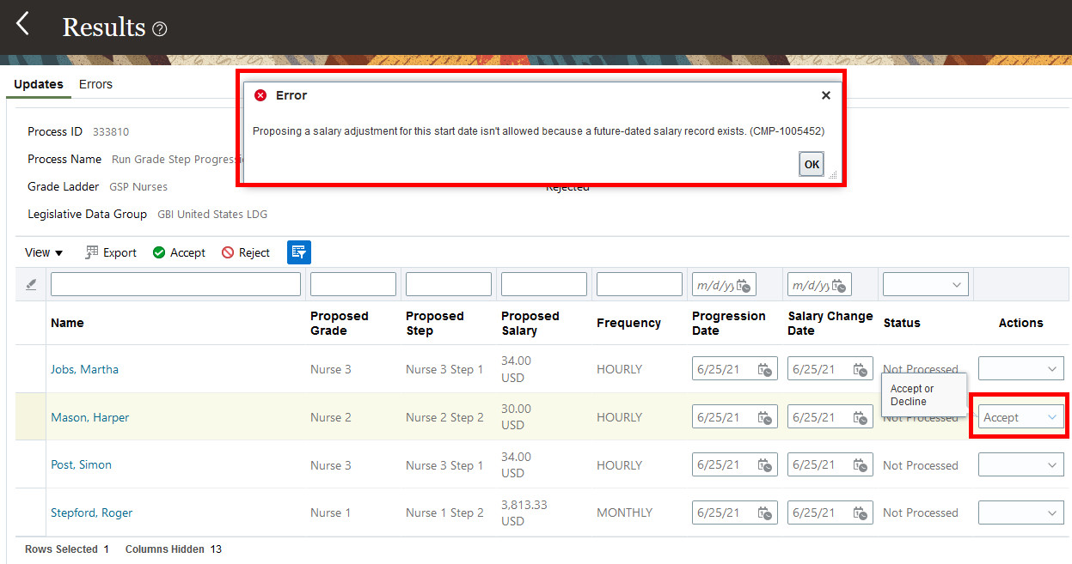The width and height of the screenshot is (1072, 564).
Task: Click the Proposed Grade column header
Action: tap(340, 323)
